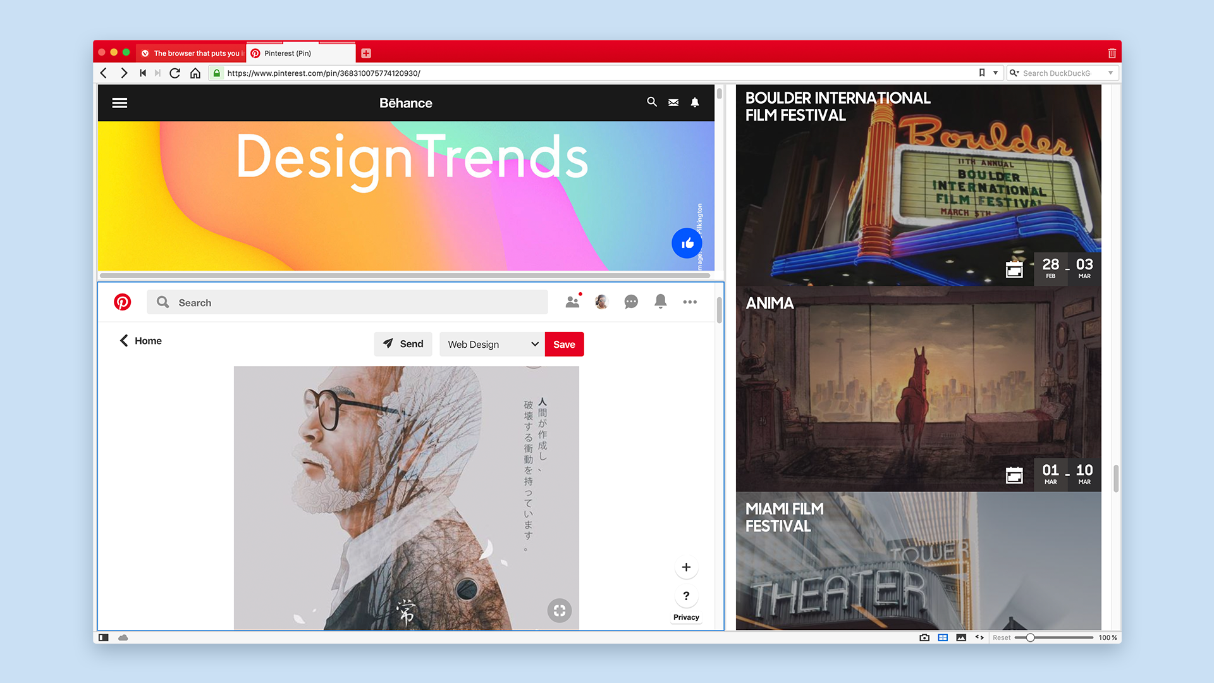Viewport: 1214px width, 683px height.
Task: Open the Pinterest profile avatar
Action: 601,302
